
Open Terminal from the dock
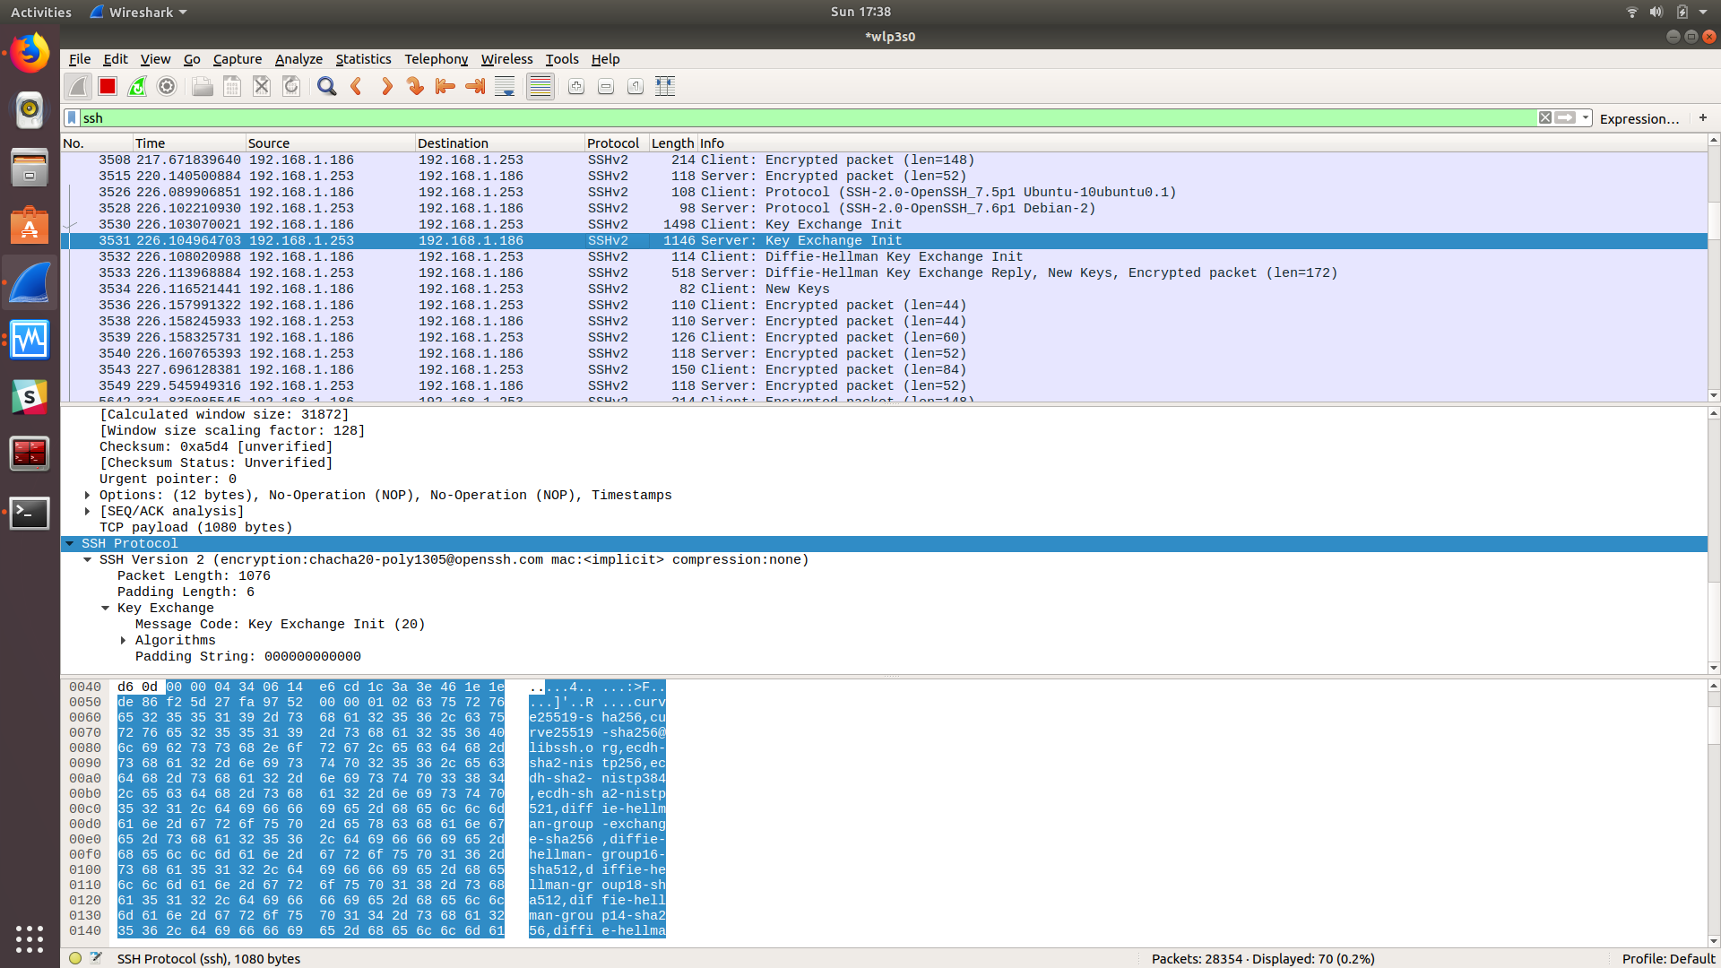[30, 513]
